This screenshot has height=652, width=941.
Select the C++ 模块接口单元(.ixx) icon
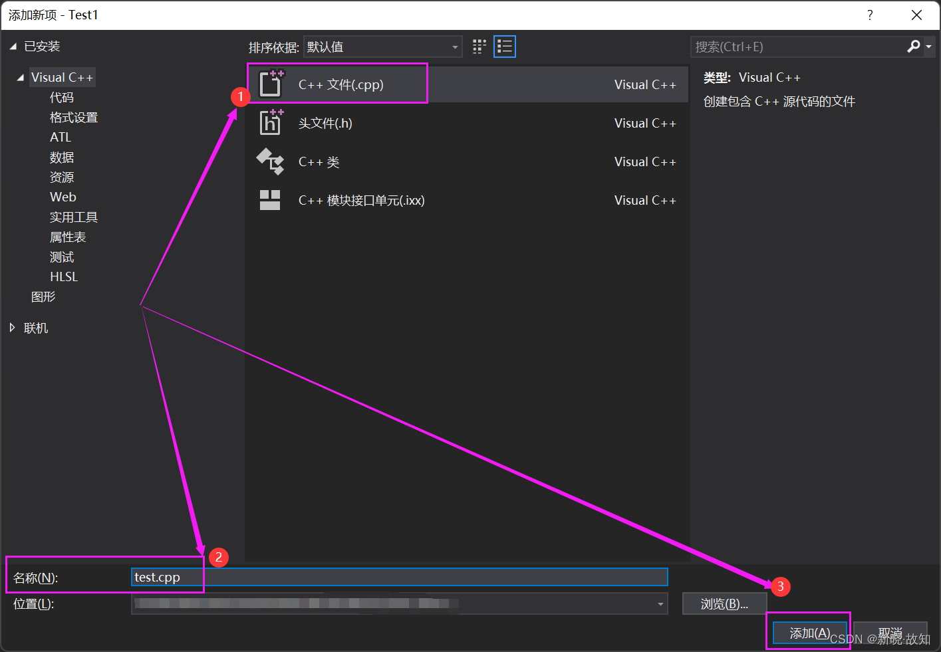[x=270, y=200]
